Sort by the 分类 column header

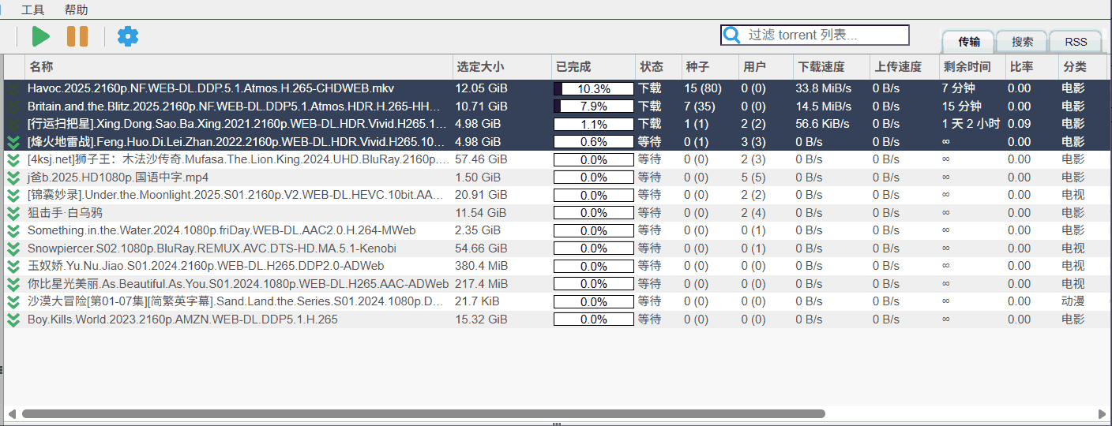pos(1083,67)
